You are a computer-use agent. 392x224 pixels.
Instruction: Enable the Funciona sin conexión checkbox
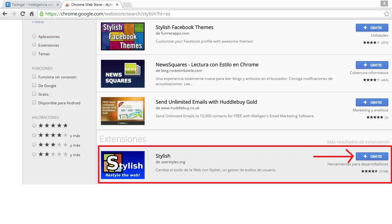pyautogui.click(x=34, y=77)
